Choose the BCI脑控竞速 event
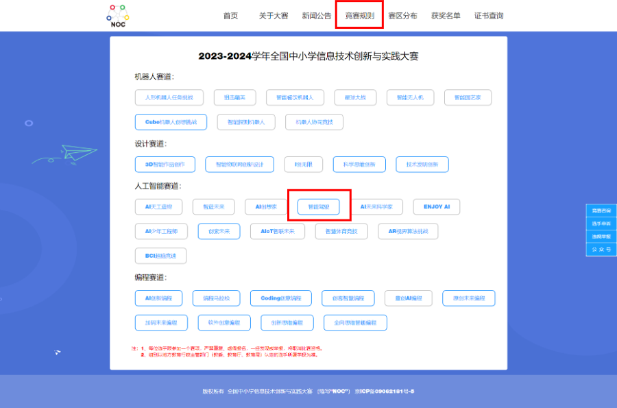This screenshot has width=617, height=408. (160, 255)
